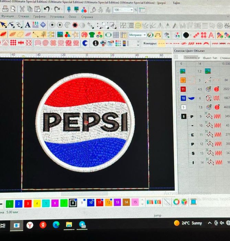The width and height of the screenshot is (230, 241).
Task: Open Telegram from taskbar
Action: pos(82,224)
